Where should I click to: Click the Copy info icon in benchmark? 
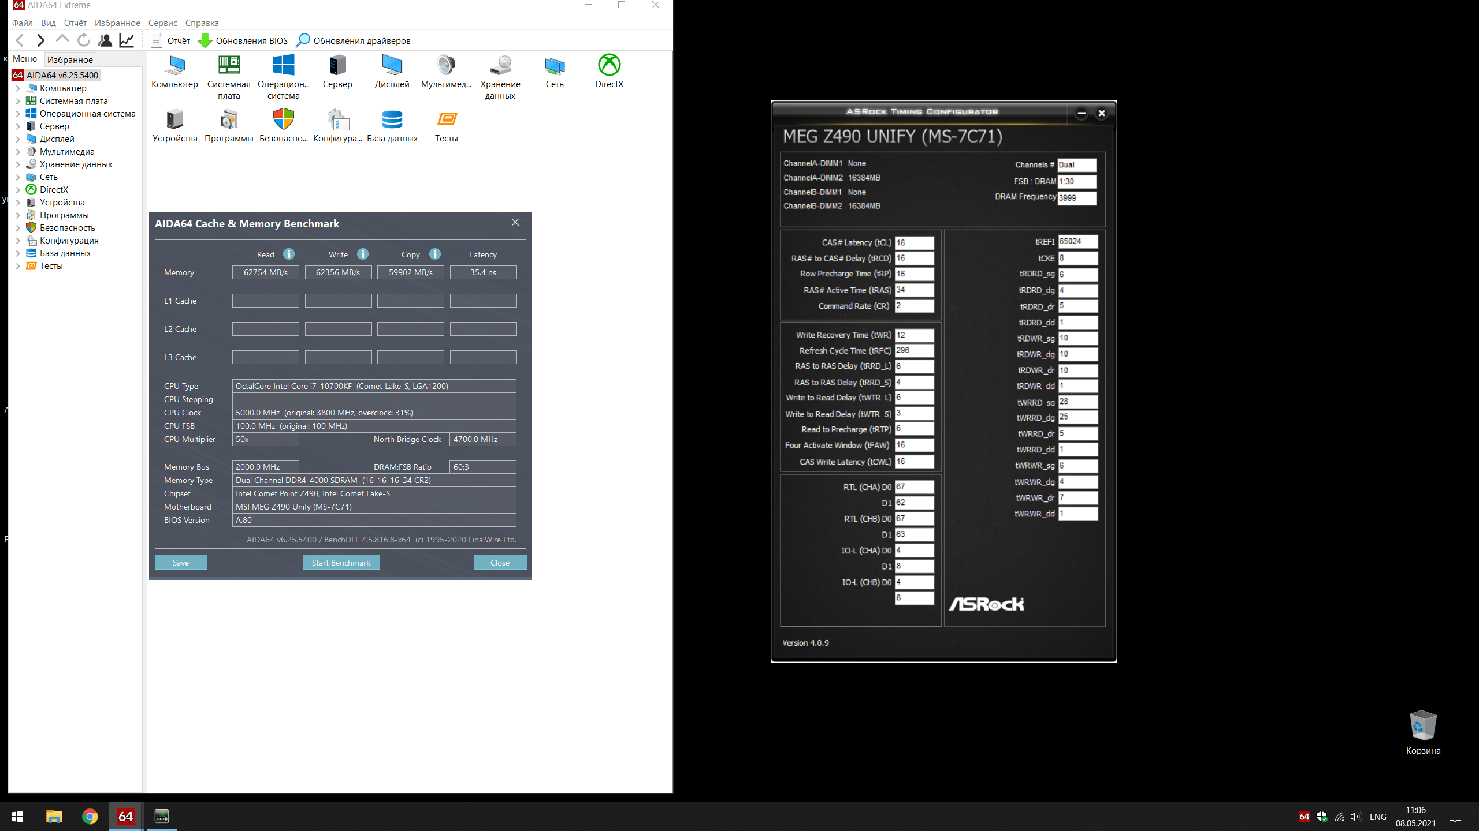[x=435, y=254]
